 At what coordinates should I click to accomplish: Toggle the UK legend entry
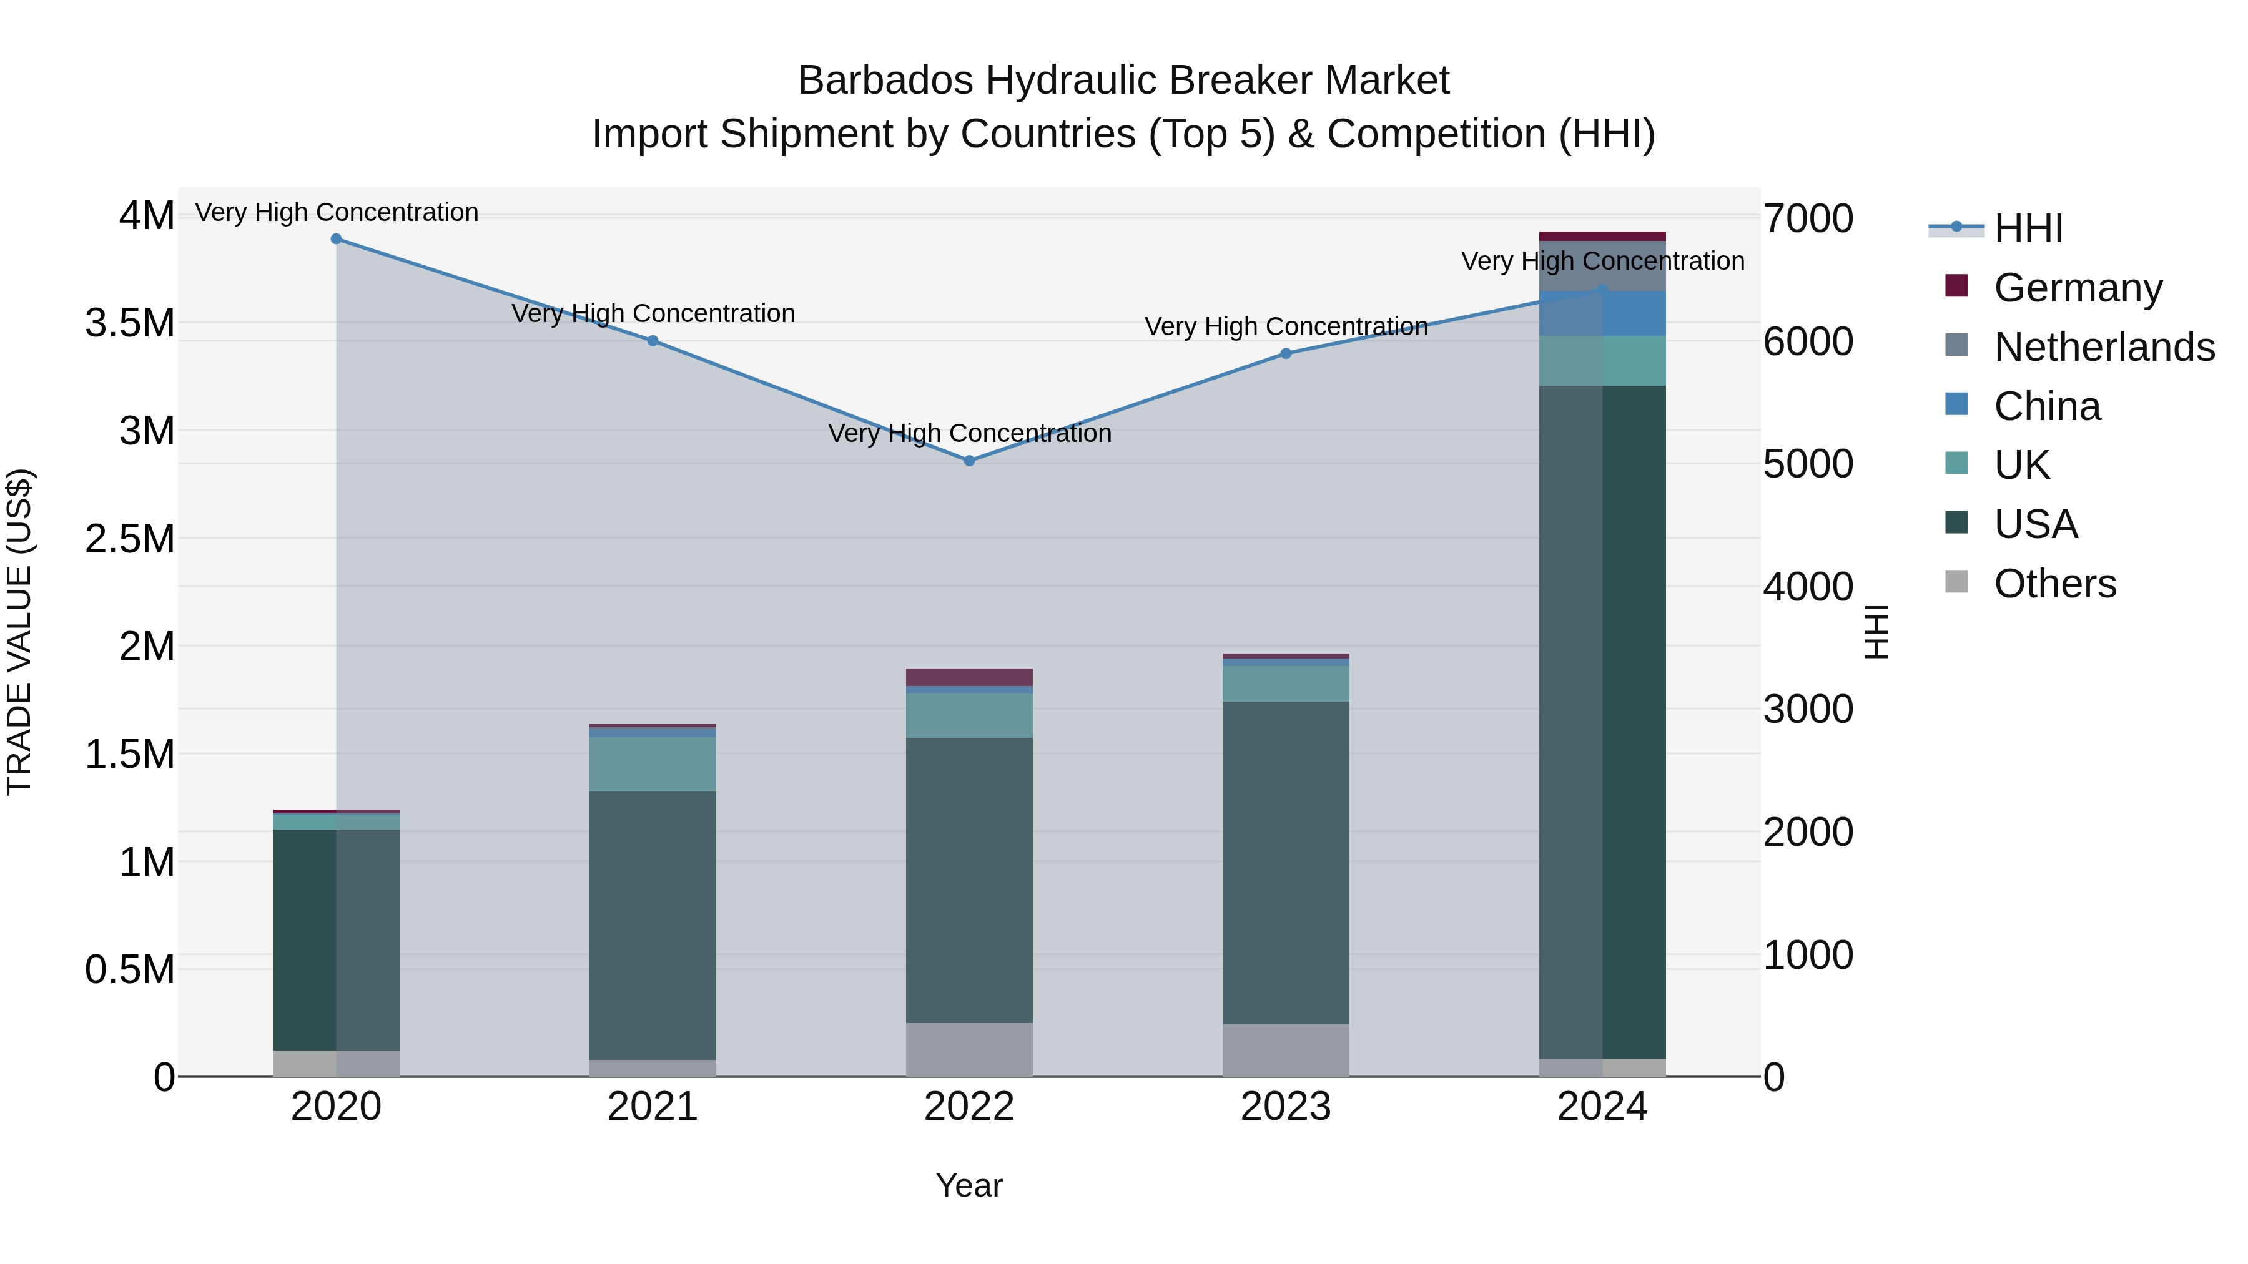pyautogui.click(x=1998, y=465)
